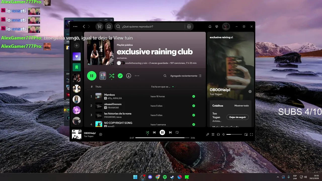Screen dimensions: 322x181
Task: Open now playing album art in bottom bar
Action: (x=77, y=134)
